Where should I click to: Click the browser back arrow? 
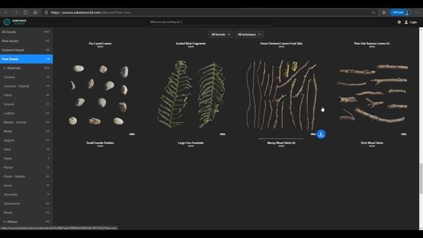click(6, 13)
